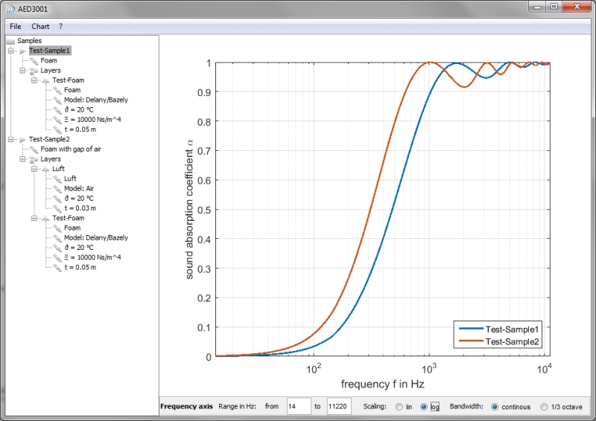
Task: Collapse the Test-Sample2 tree node
Action: coord(11,139)
